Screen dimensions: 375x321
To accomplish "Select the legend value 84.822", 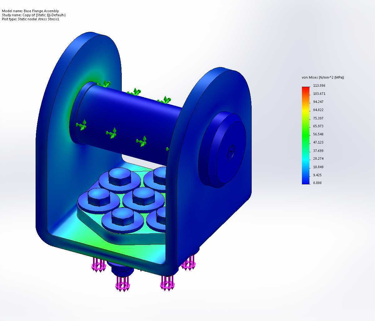I will tap(318, 110).
